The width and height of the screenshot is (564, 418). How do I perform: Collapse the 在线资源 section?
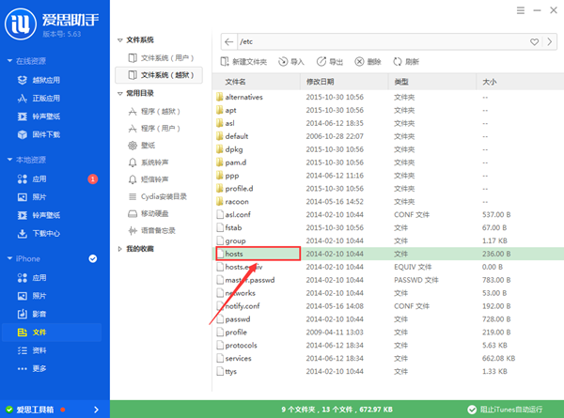coord(9,61)
